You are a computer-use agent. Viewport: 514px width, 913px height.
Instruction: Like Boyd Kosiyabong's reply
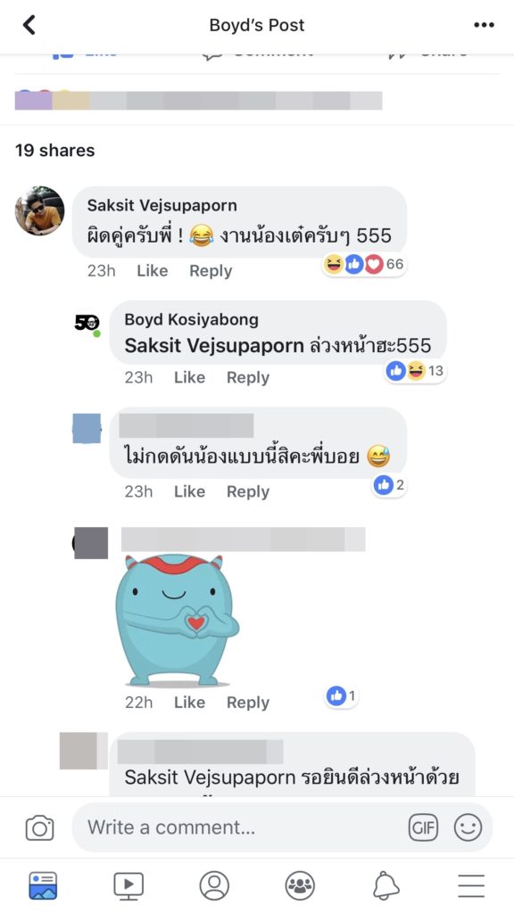(x=189, y=377)
